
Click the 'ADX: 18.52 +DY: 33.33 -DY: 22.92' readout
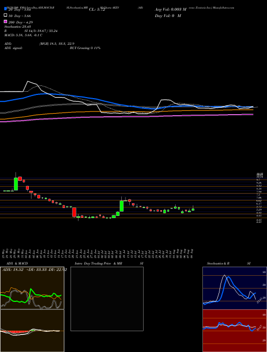(x=34, y=270)
